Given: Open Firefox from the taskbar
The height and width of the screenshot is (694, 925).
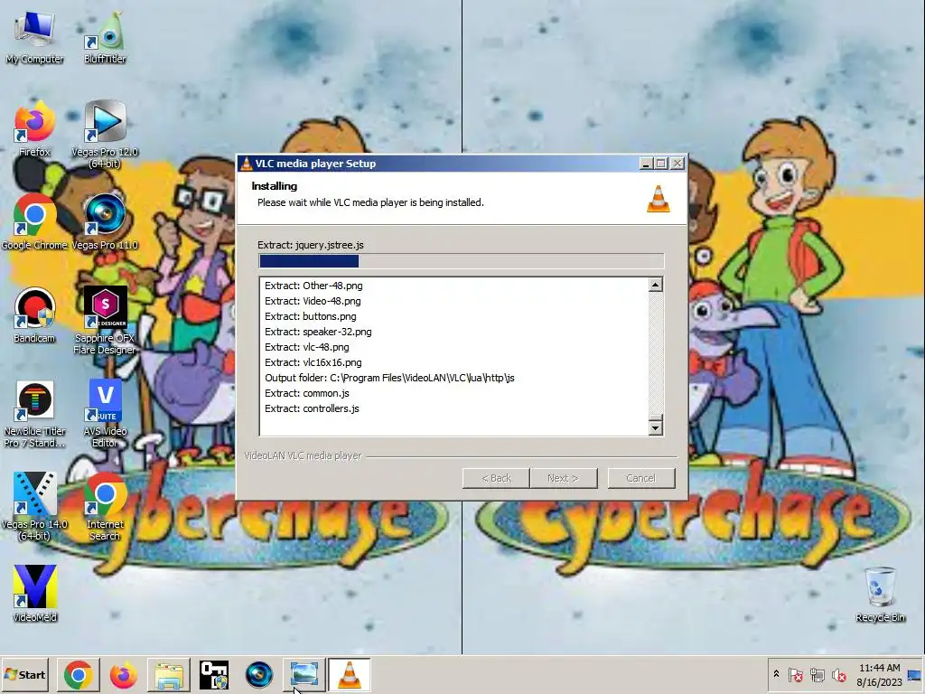Looking at the screenshot, I should (123, 674).
